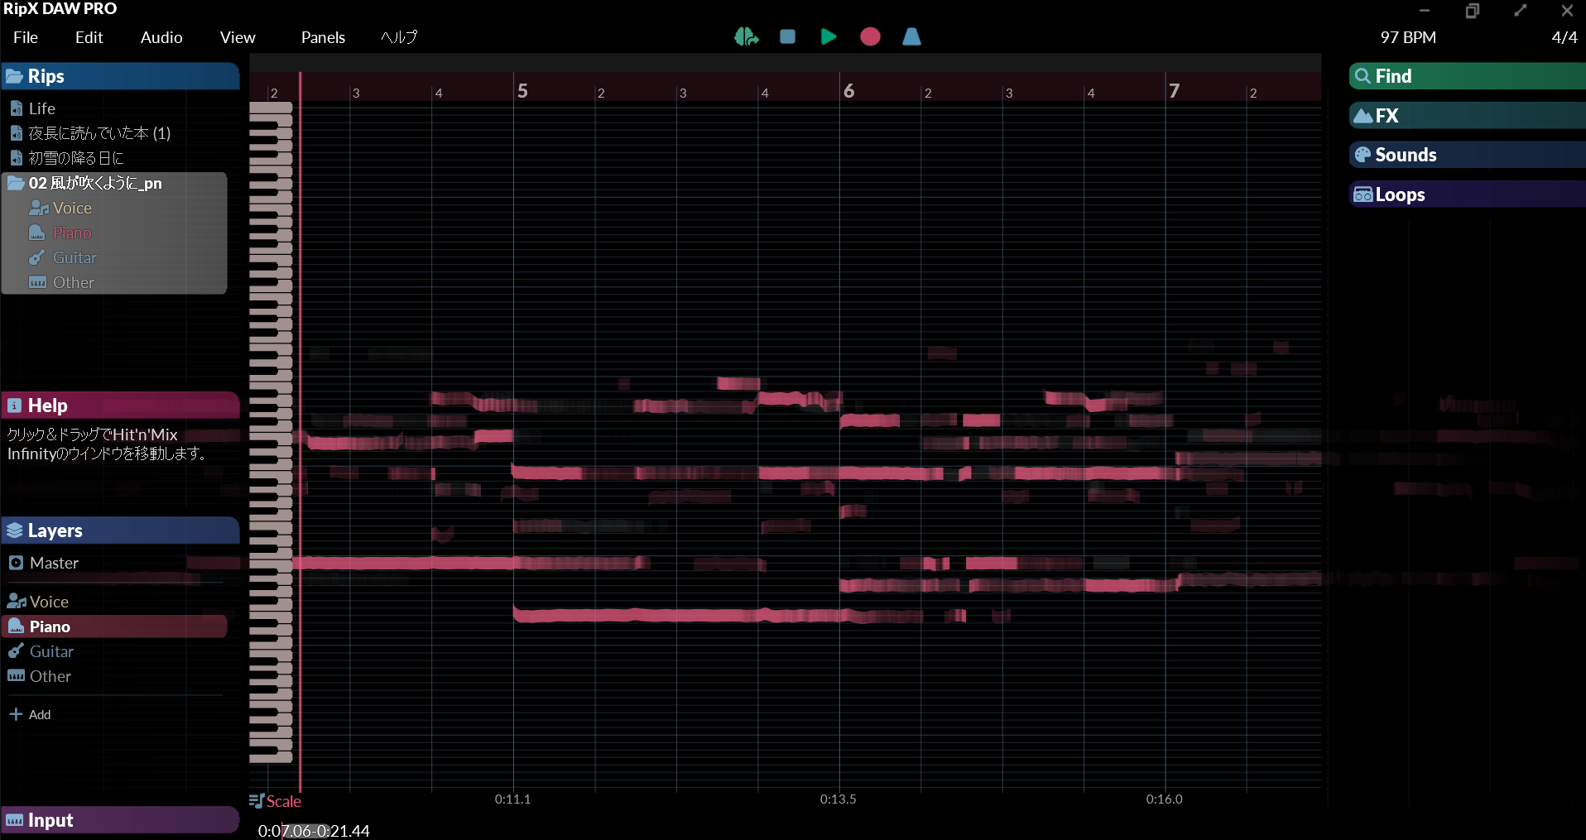Click the 97 BPM tempo display

[1408, 37]
